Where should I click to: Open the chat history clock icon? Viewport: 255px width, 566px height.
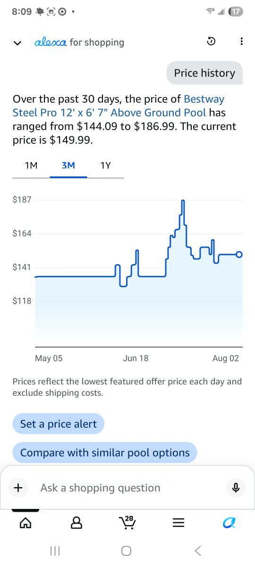click(212, 42)
